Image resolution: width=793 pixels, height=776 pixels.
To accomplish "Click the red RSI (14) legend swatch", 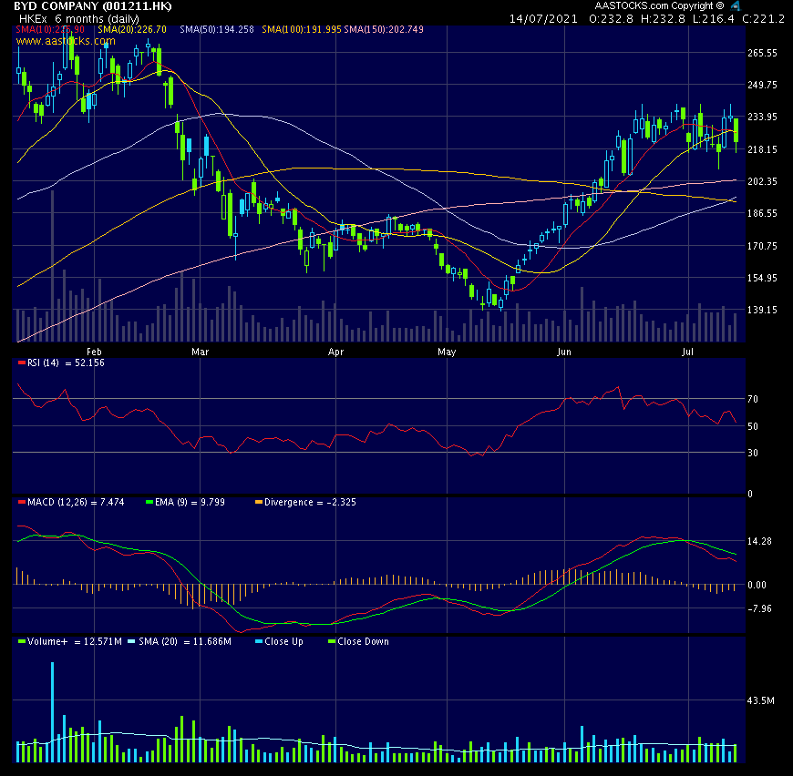I will coord(21,362).
